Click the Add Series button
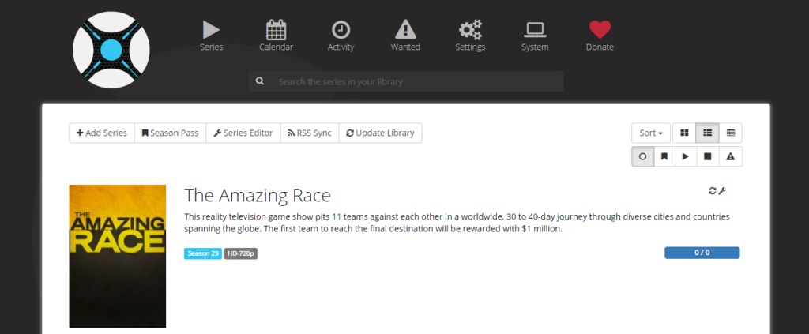Image resolution: width=809 pixels, height=334 pixels. point(102,133)
